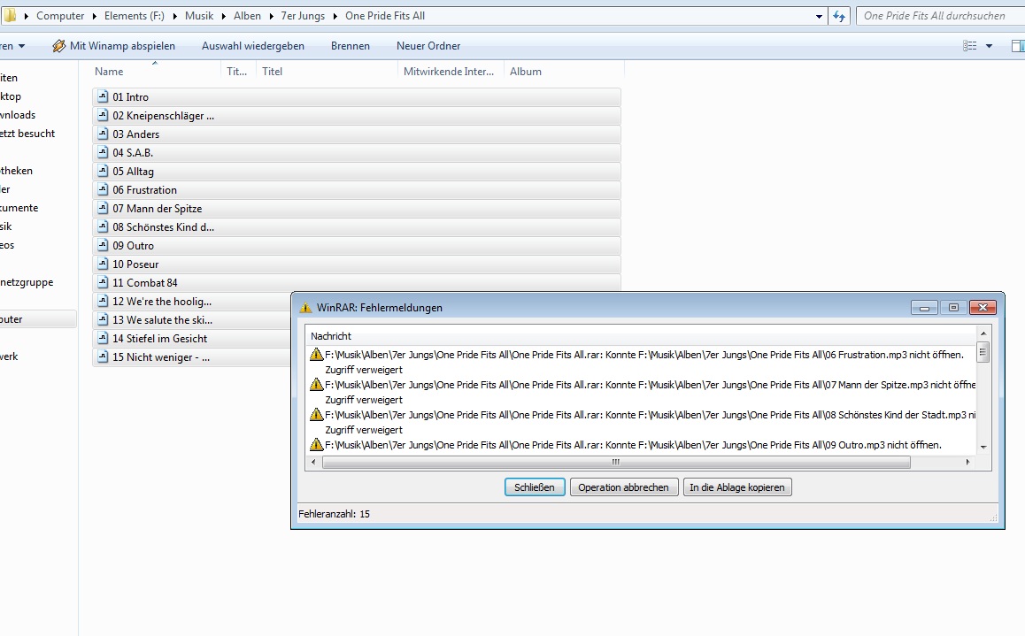Viewport: 1025px width, 636px height.
Task: Click the music file icon for 06 Frustration
Action: [103, 189]
